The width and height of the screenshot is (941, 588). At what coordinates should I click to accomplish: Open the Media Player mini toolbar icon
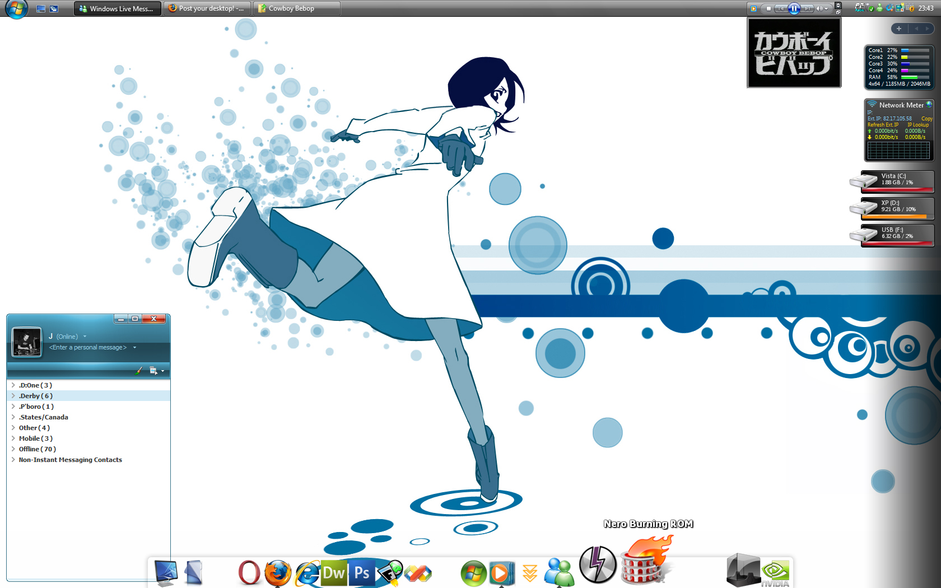coord(753,8)
